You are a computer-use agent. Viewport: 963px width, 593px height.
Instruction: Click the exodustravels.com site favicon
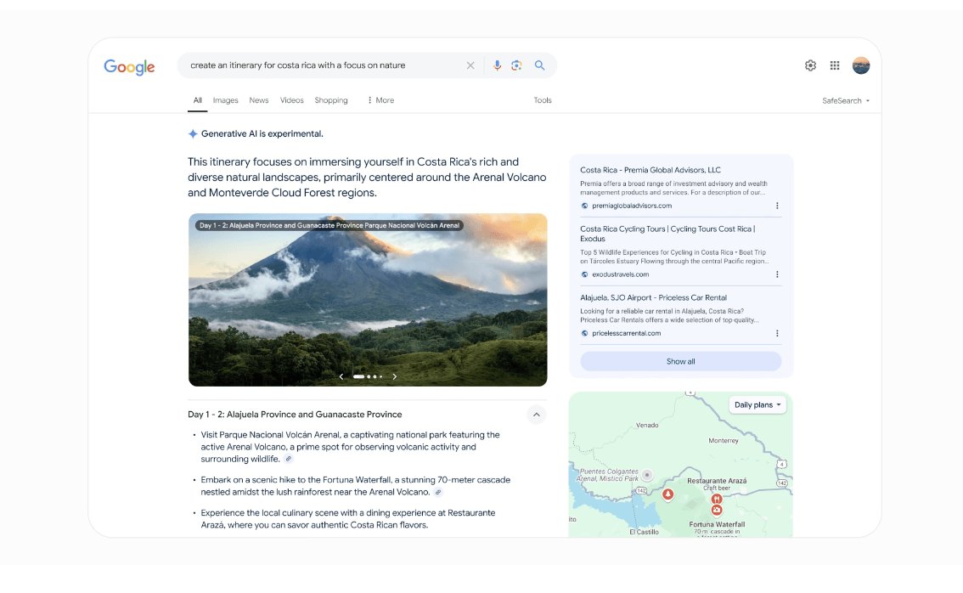pyautogui.click(x=584, y=274)
